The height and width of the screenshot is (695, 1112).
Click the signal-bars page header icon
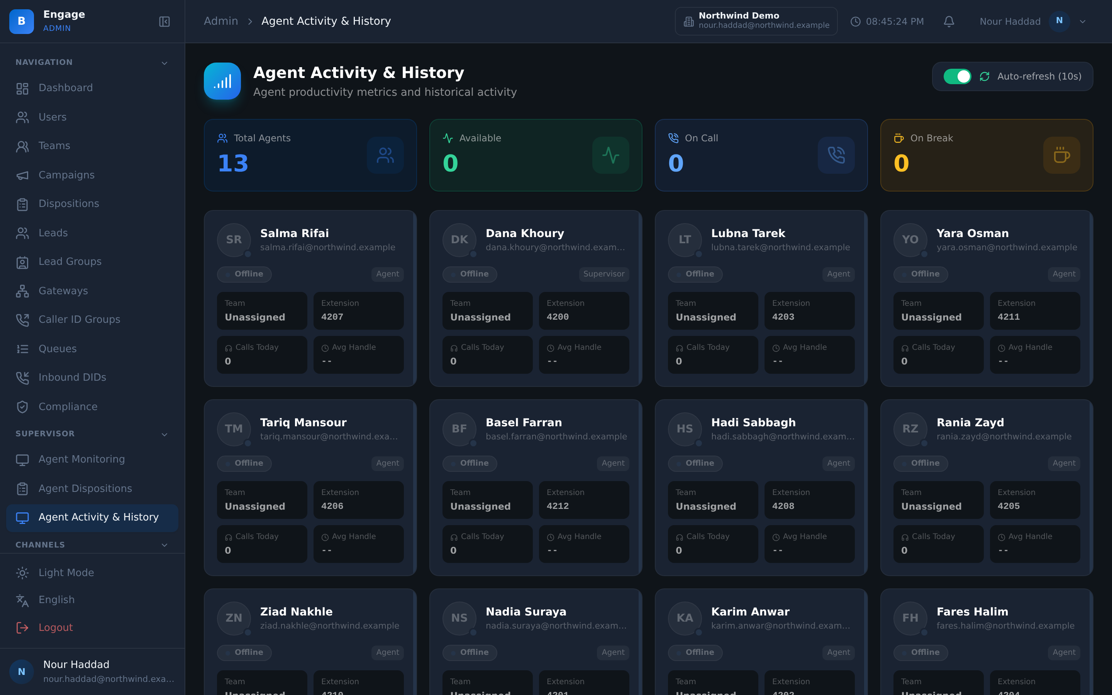(x=222, y=81)
